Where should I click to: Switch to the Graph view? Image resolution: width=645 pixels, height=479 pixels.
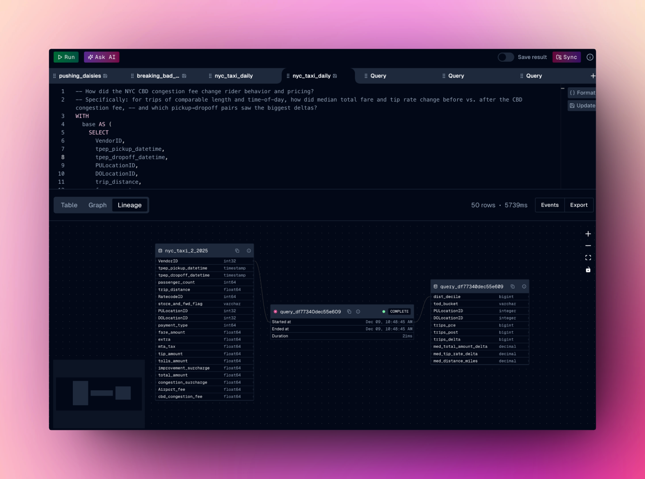[97, 205]
